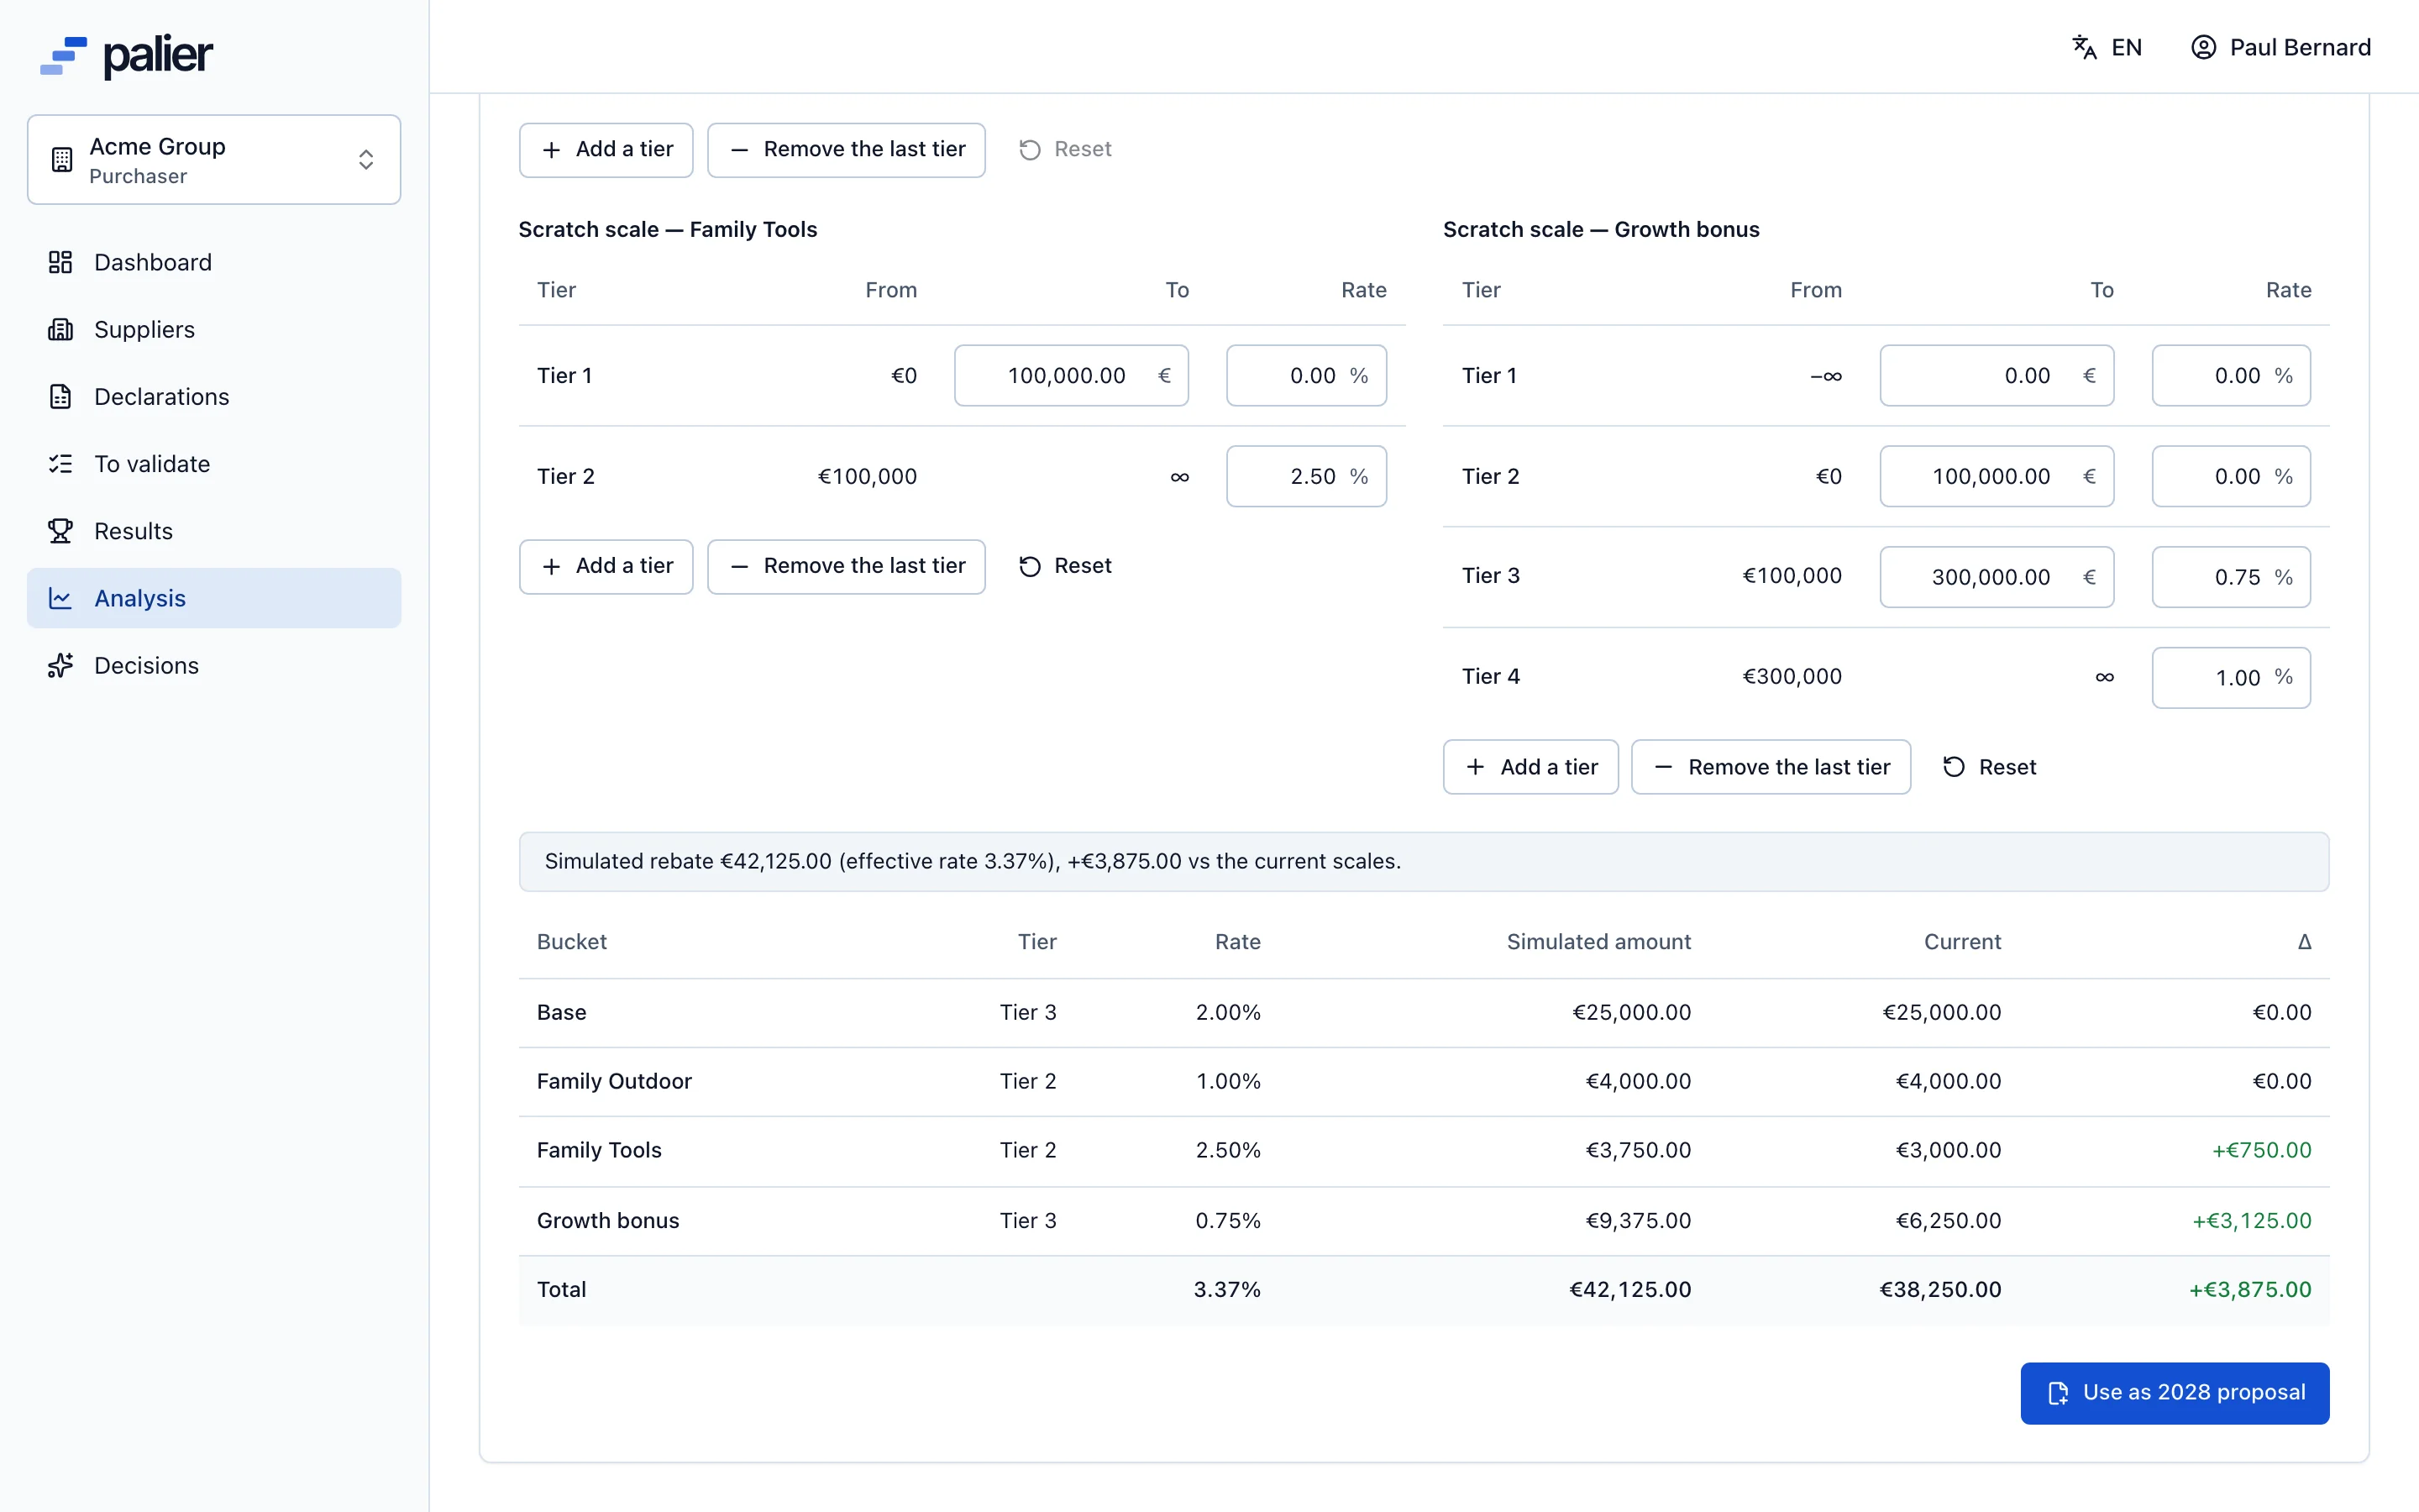Edit Growth bonus Tier 1 To amount
The width and height of the screenshot is (2419, 1512).
1997,376
